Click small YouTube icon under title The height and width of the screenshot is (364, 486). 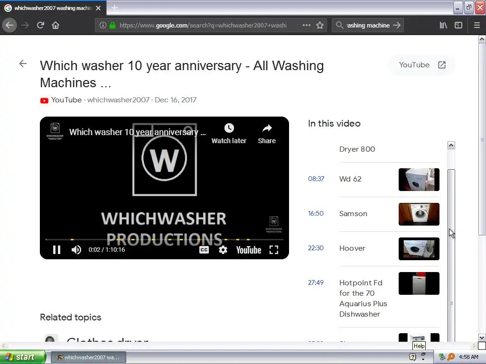click(44, 100)
